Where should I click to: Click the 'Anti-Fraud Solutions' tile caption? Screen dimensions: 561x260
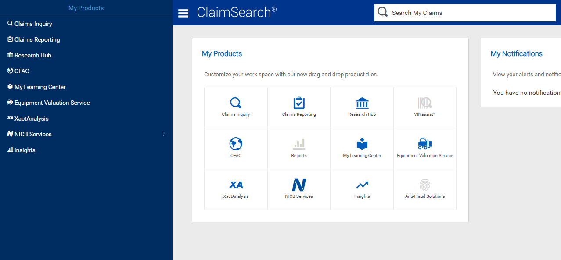(x=425, y=196)
